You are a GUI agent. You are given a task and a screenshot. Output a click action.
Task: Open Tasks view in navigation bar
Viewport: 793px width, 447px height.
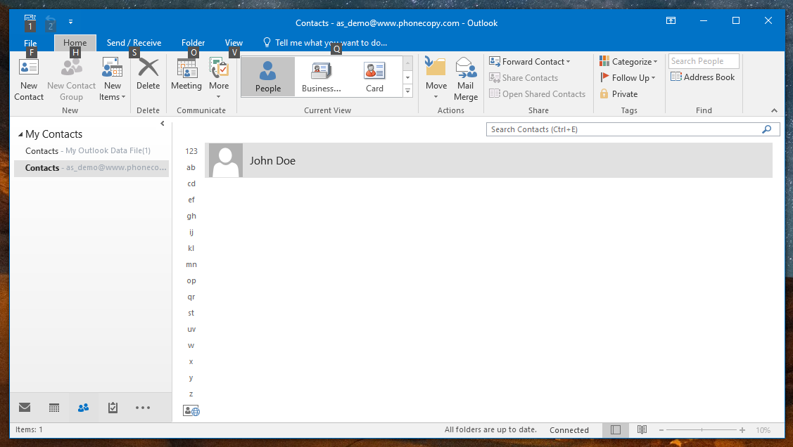[113, 408]
